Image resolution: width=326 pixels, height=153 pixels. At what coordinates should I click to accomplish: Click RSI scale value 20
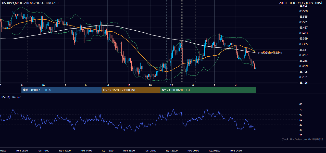click(x=301, y=135)
